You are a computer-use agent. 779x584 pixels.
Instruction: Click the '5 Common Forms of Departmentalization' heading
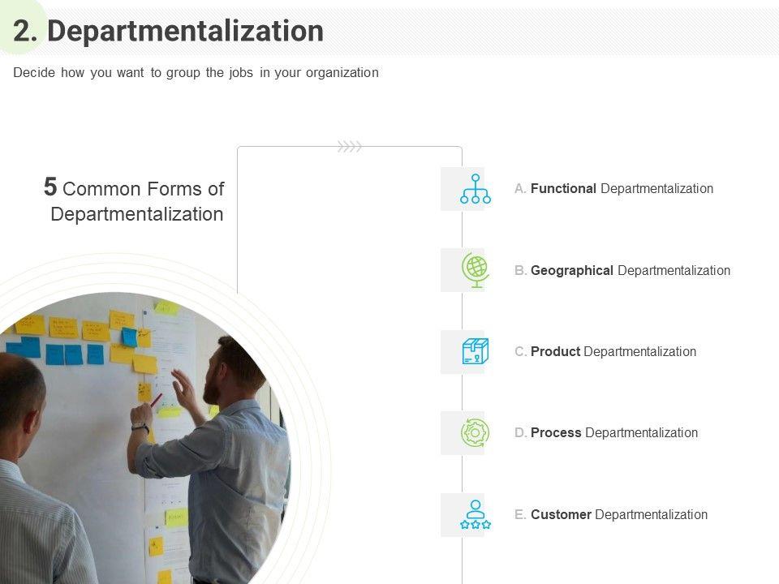135,202
